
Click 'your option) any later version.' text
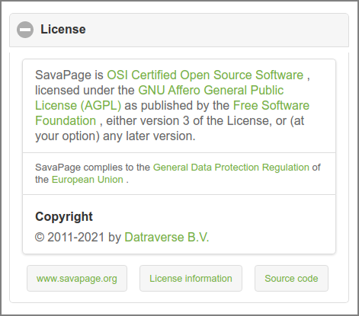pyautogui.click(x=115, y=136)
